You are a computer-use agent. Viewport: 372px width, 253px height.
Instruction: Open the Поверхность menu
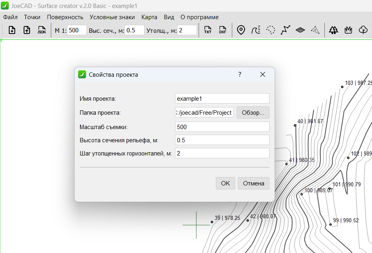[65, 17]
